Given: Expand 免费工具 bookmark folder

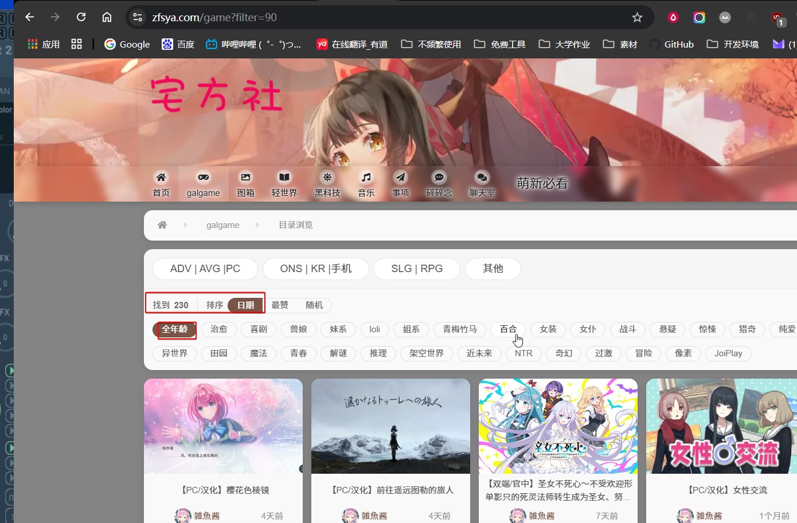Looking at the screenshot, I should click(499, 44).
